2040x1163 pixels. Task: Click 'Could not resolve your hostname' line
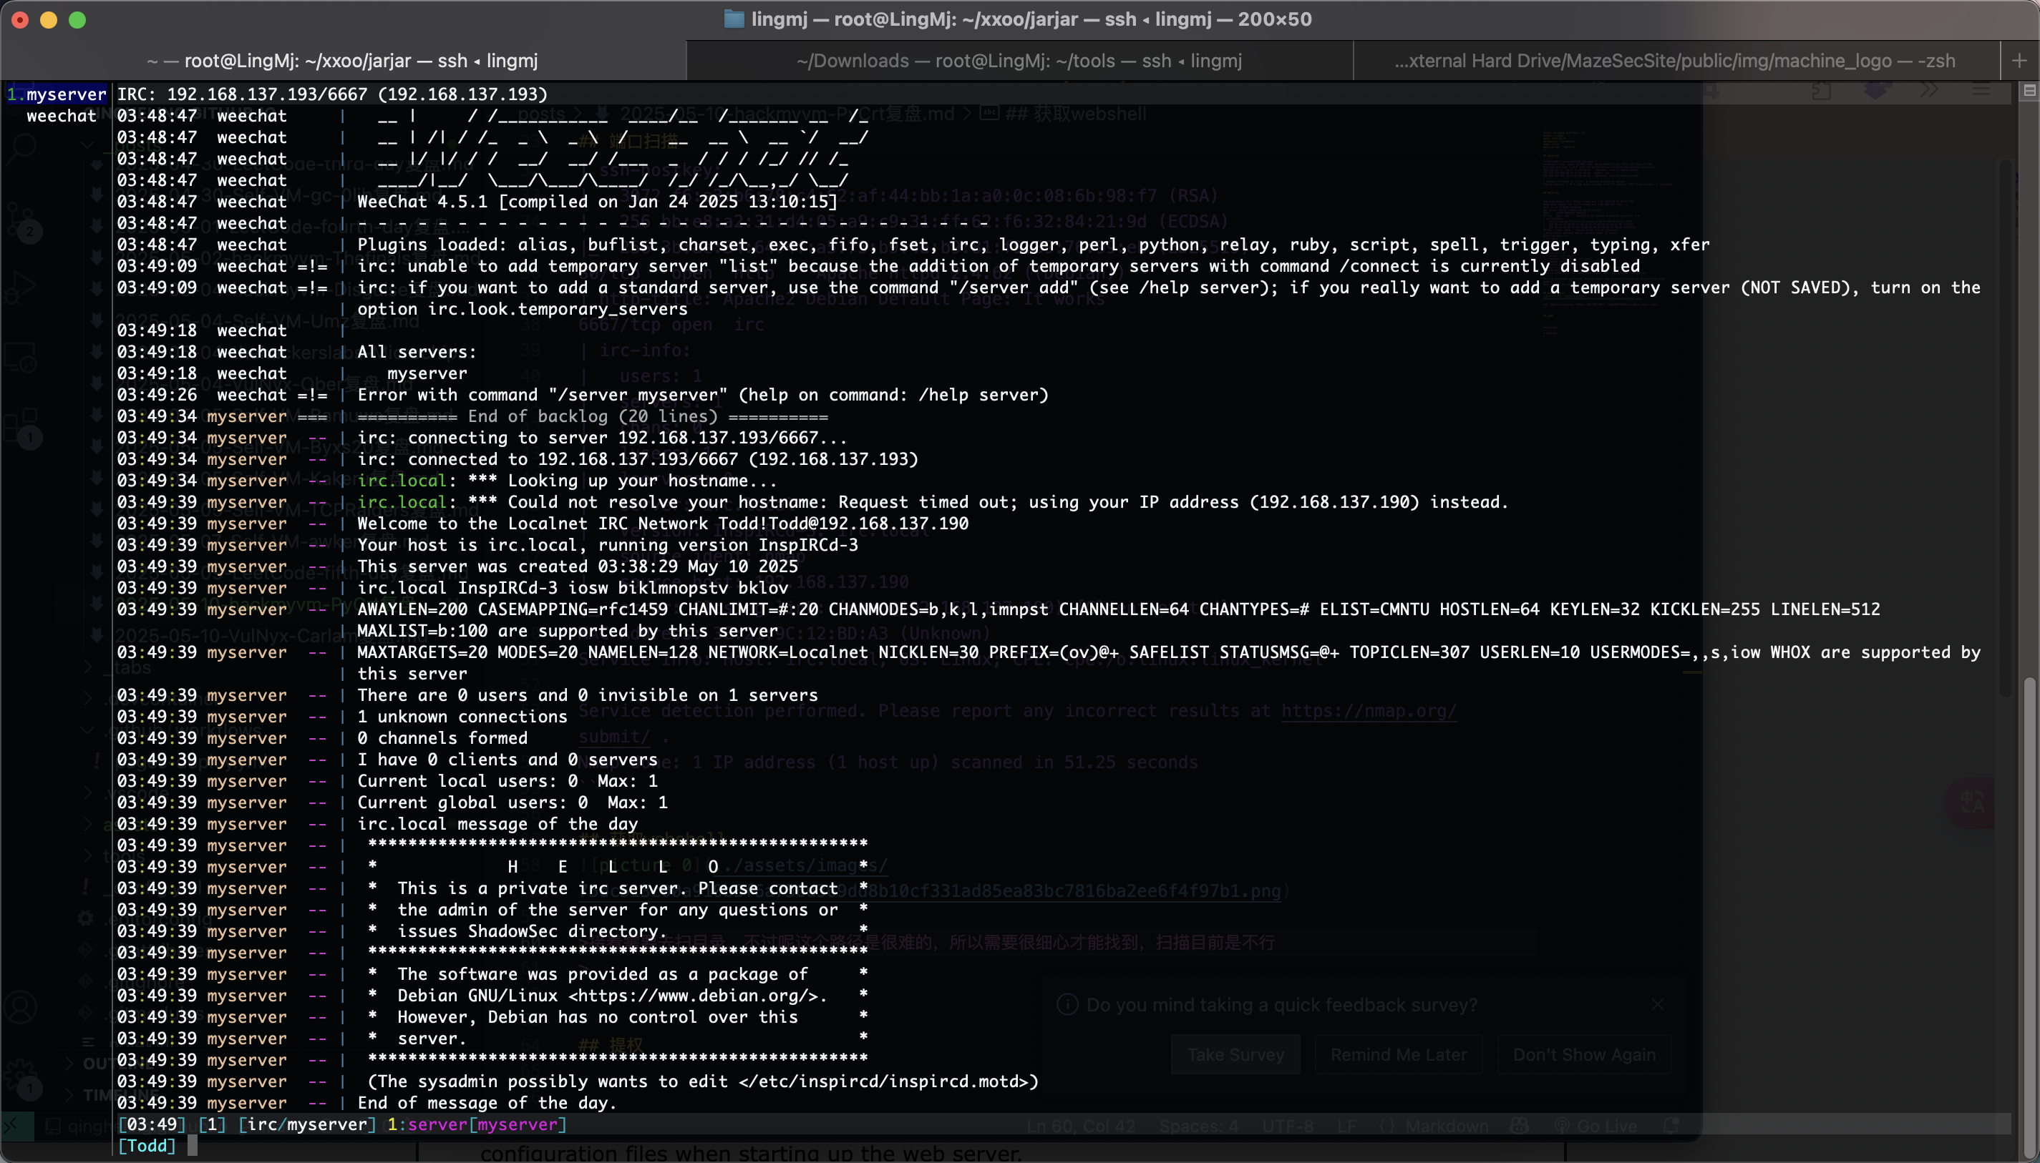[x=932, y=501]
